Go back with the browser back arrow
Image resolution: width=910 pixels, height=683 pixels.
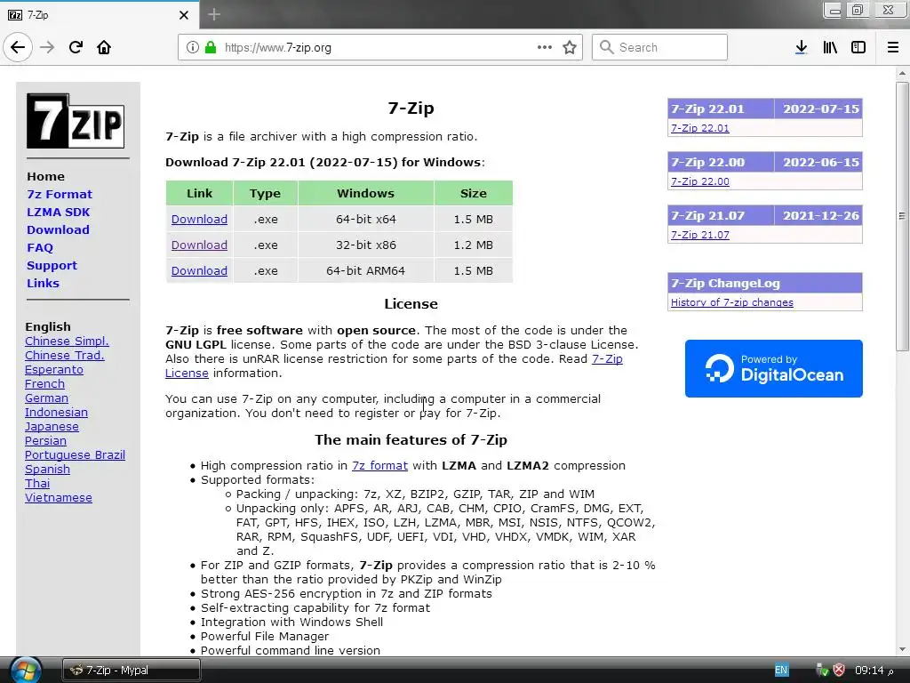(18, 47)
